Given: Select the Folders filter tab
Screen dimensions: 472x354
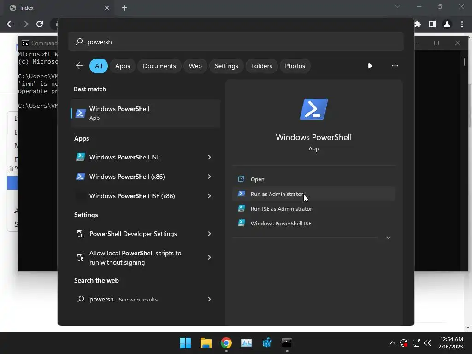Looking at the screenshot, I should (261, 65).
